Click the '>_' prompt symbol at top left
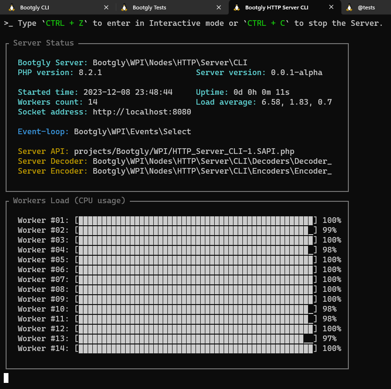The width and height of the screenshot is (391, 389). 8,23
